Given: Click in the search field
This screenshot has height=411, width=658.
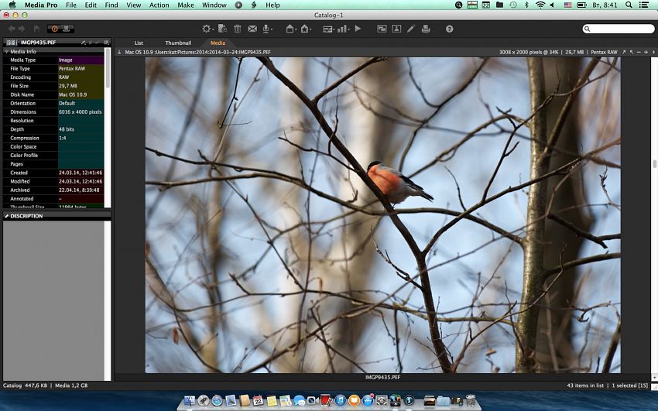Looking at the screenshot, I should pyautogui.click(x=619, y=29).
